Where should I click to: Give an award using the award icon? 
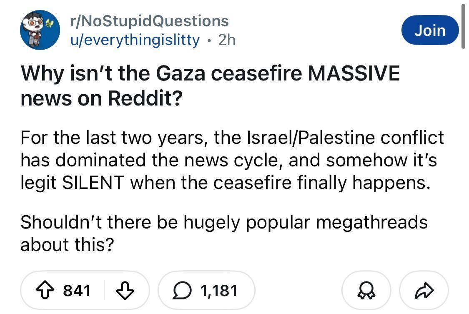click(x=366, y=290)
